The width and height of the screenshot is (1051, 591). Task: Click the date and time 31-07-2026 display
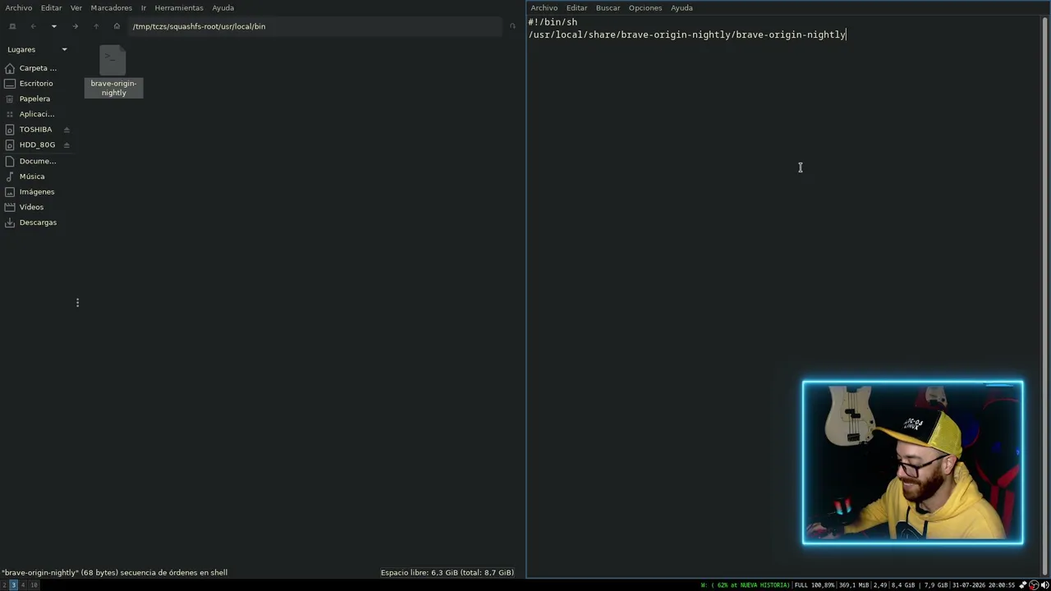984,585
